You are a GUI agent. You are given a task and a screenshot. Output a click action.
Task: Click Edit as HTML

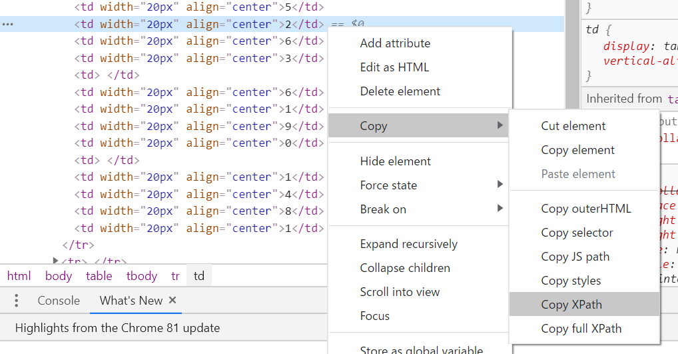(394, 67)
